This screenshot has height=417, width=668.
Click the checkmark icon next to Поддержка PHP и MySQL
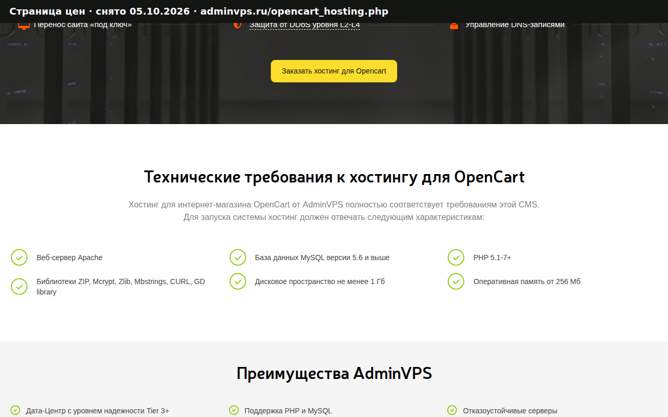234,411
